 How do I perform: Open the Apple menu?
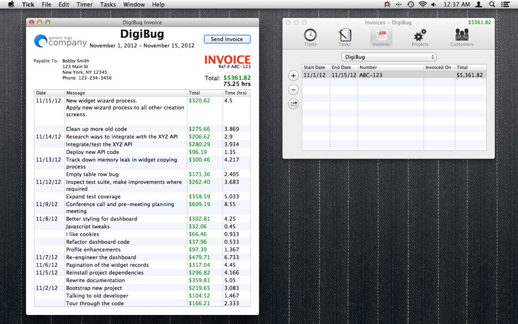pos(11,5)
